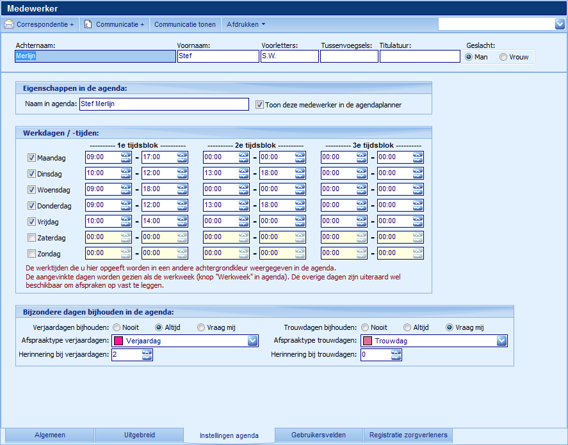The height and width of the screenshot is (445, 568).
Task: Click the Voornaam field containing Stef
Action: (x=218, y=56)
